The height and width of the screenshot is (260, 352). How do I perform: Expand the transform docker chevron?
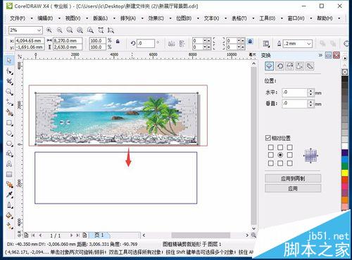(320, 56)
